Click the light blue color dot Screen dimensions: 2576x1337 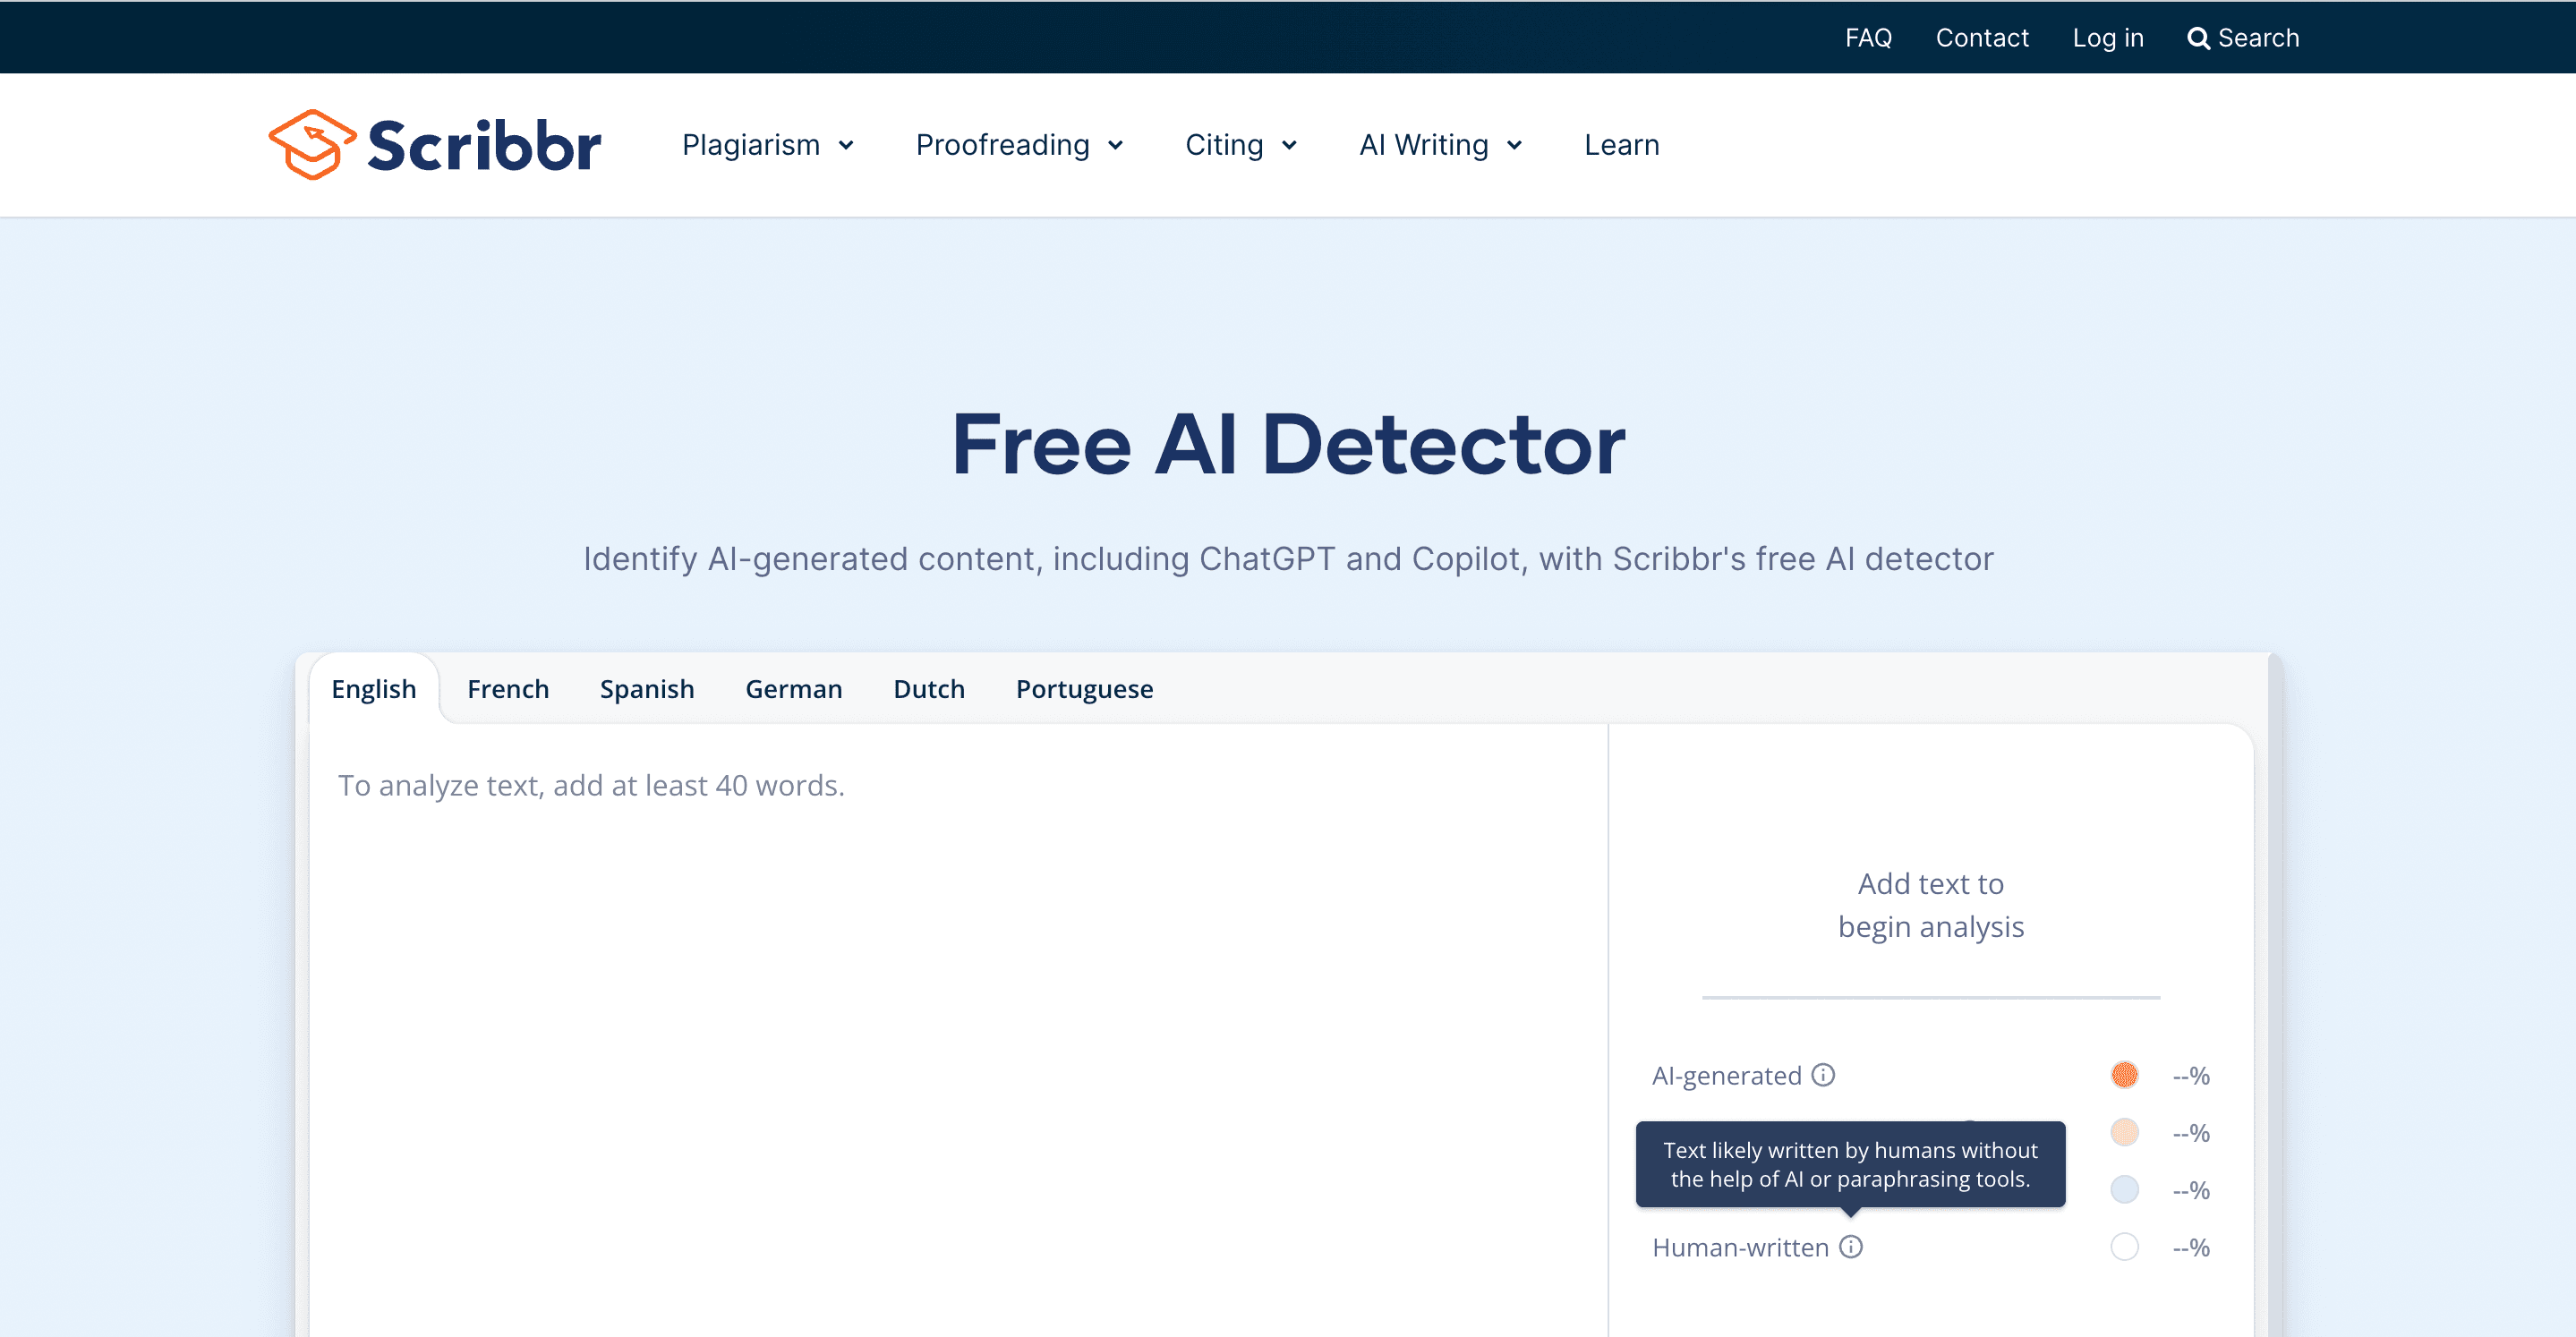click(x=2124, y=1190)
